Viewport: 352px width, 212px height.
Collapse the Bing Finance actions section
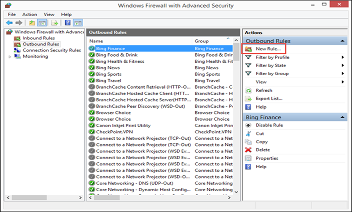click(x=342, y=117)
